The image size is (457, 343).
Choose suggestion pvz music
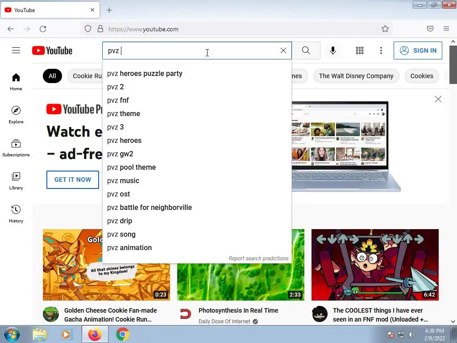(x=197, y=181)
